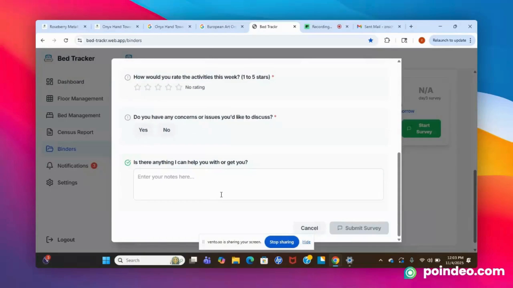Cancel the survey
Viewport: 513px width, 288px height.
[x=309, y=228]
